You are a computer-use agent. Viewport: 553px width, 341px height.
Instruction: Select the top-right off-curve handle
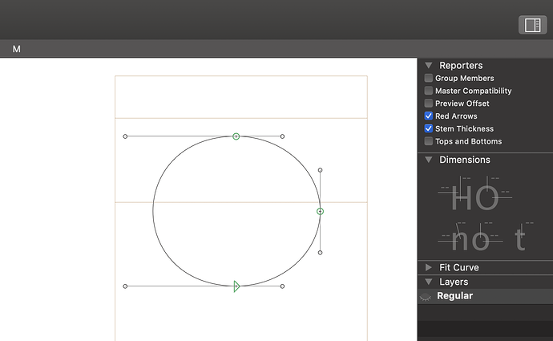click(x=282, y=136)
